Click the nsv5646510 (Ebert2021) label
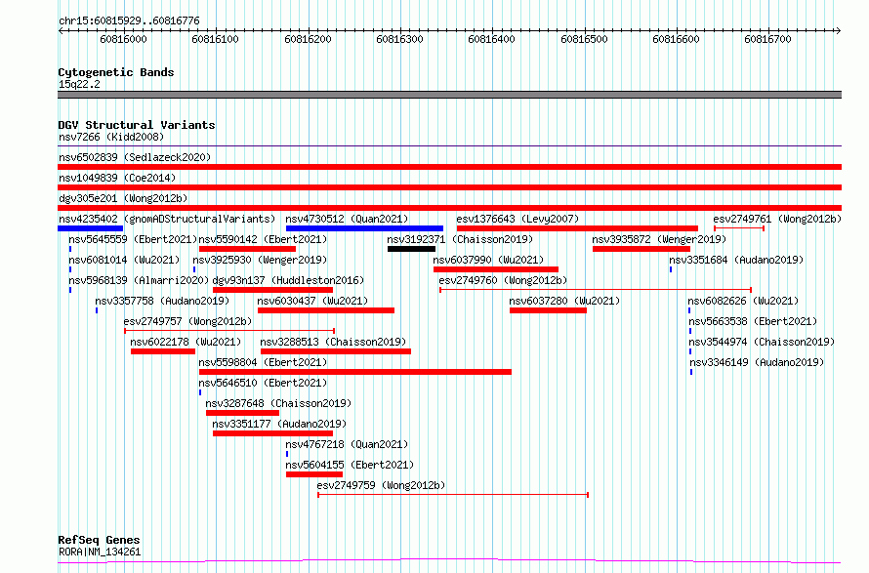 point(263,383)
